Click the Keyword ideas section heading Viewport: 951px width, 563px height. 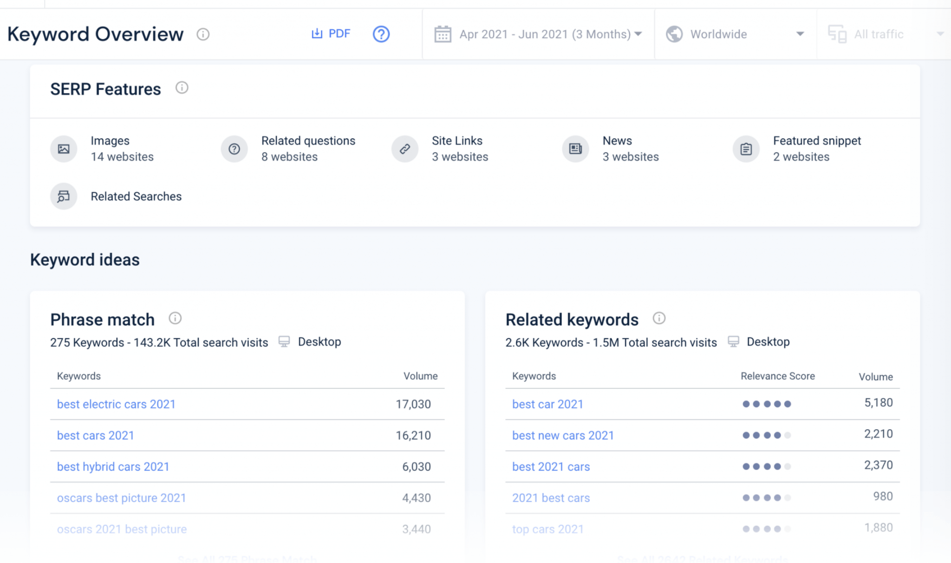point(85,260)
